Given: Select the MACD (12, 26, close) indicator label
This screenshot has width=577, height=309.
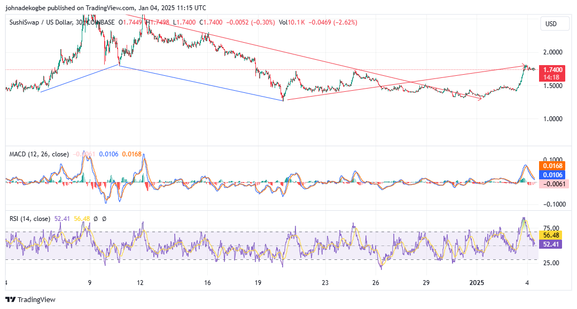Looking at the screenshot, I should click(39, 154).
